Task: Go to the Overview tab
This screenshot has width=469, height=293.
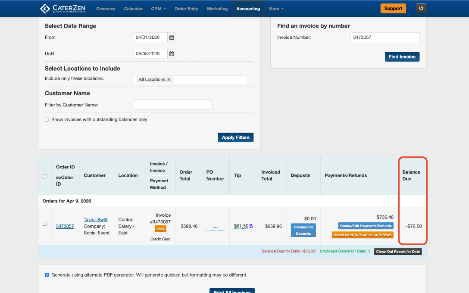Action: click(106, 9)
